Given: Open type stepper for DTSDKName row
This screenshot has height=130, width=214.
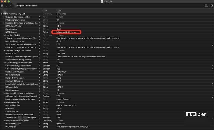Looking at the screenshot, I should pyautogui.click(x=40, y=32).
